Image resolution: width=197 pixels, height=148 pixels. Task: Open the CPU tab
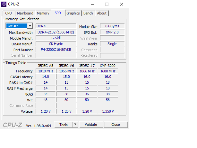pyautogui.click(x=9, y=13)
